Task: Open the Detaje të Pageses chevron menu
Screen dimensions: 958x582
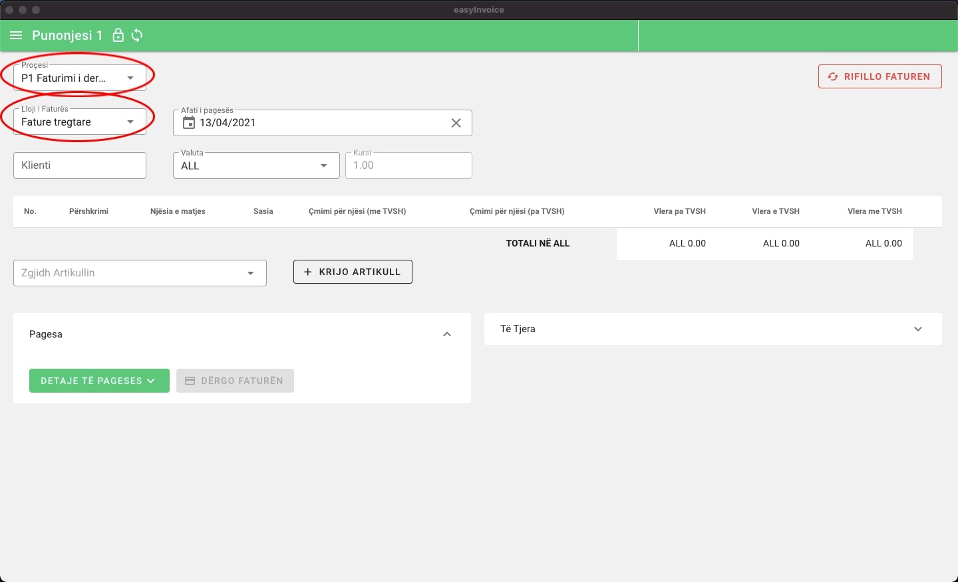Action: click(150, 381)
